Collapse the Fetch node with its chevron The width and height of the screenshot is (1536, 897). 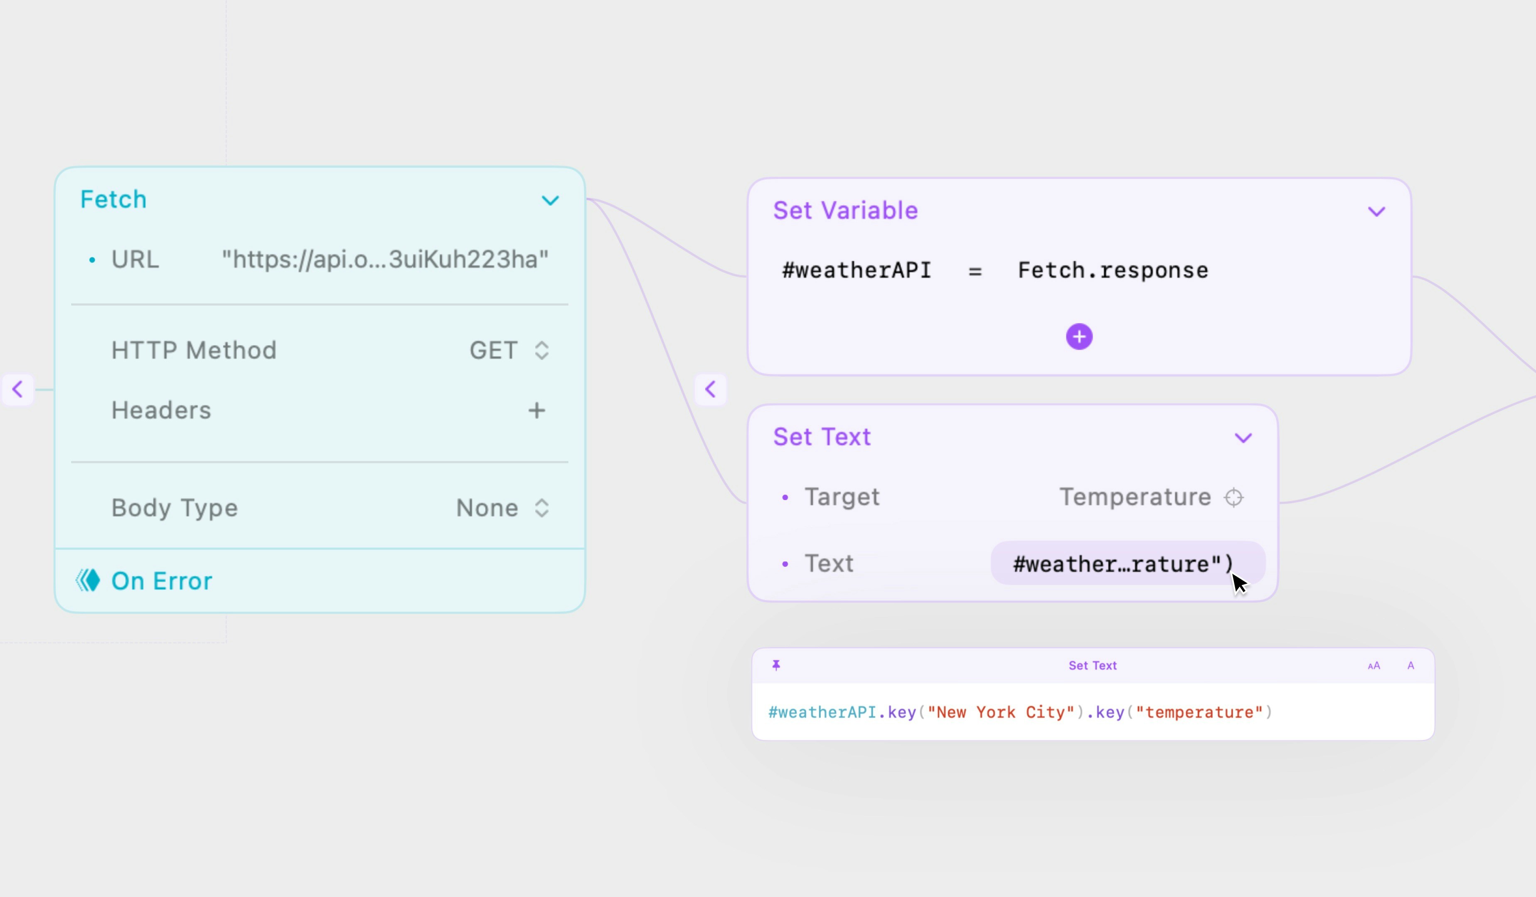(550, 200)
